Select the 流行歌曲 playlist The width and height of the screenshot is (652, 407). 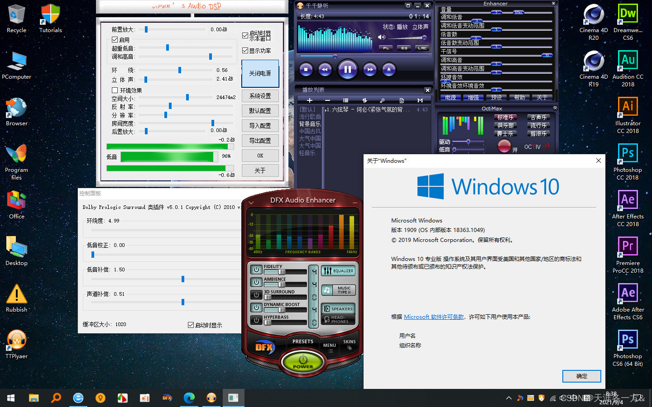coord(310,117)
